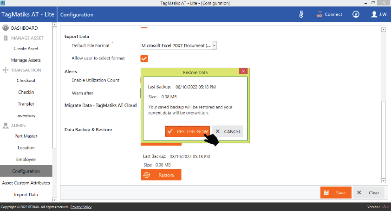Open the J.W. user profile icon
This screenshot has height=211, width=391.
coord(374,14)
